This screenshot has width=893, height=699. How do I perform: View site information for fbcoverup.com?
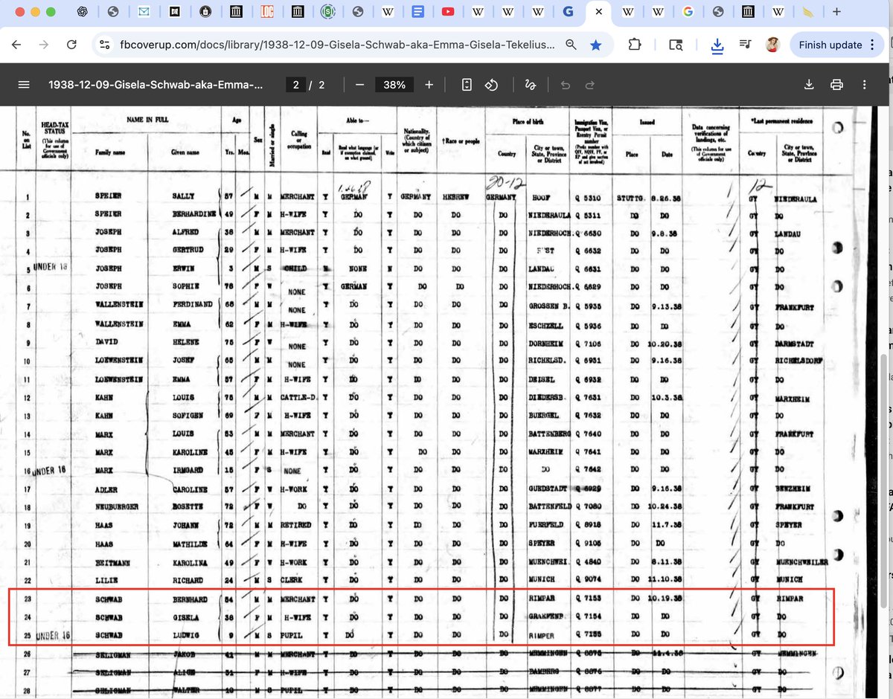point(105,45)
